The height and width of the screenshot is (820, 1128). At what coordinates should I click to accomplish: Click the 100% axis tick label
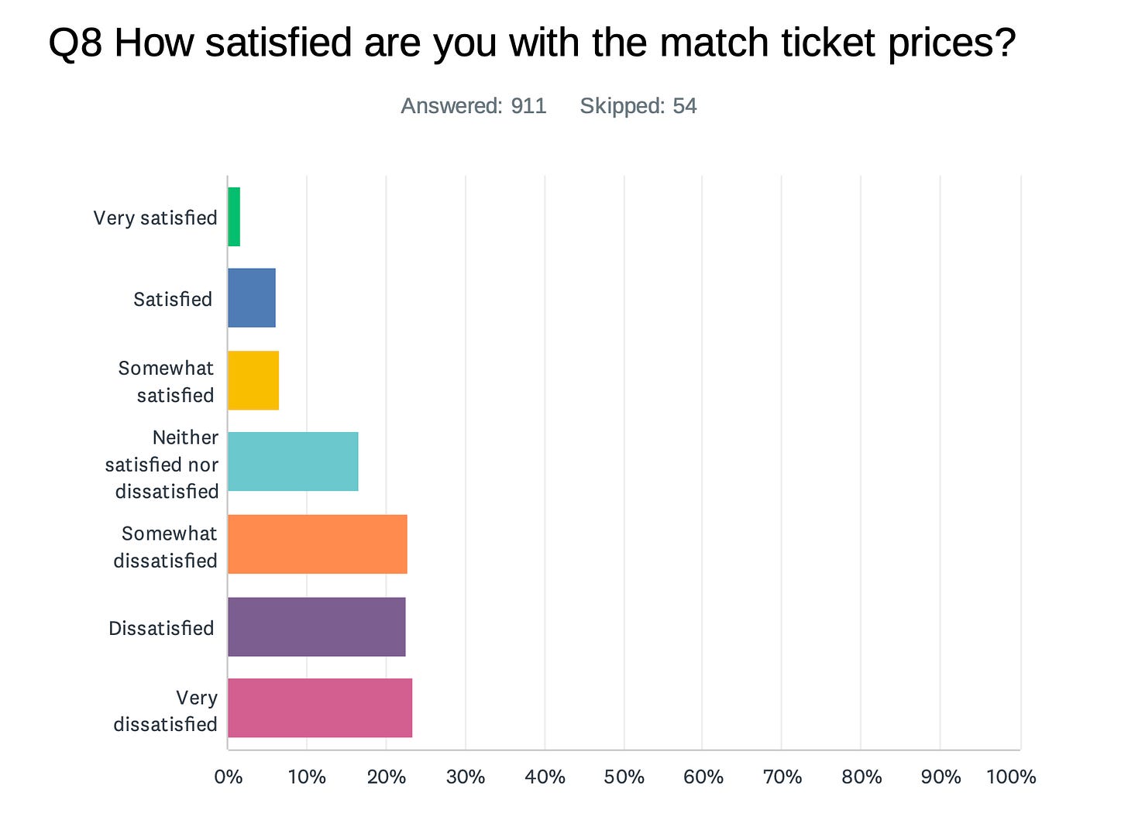(x=1011, y=777)
